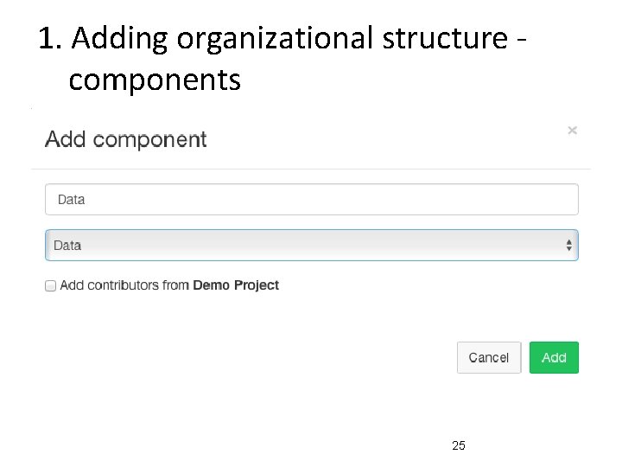Click the dialog header line below the title
This screenshot has width=622, height=467.
tap(311, 169)
